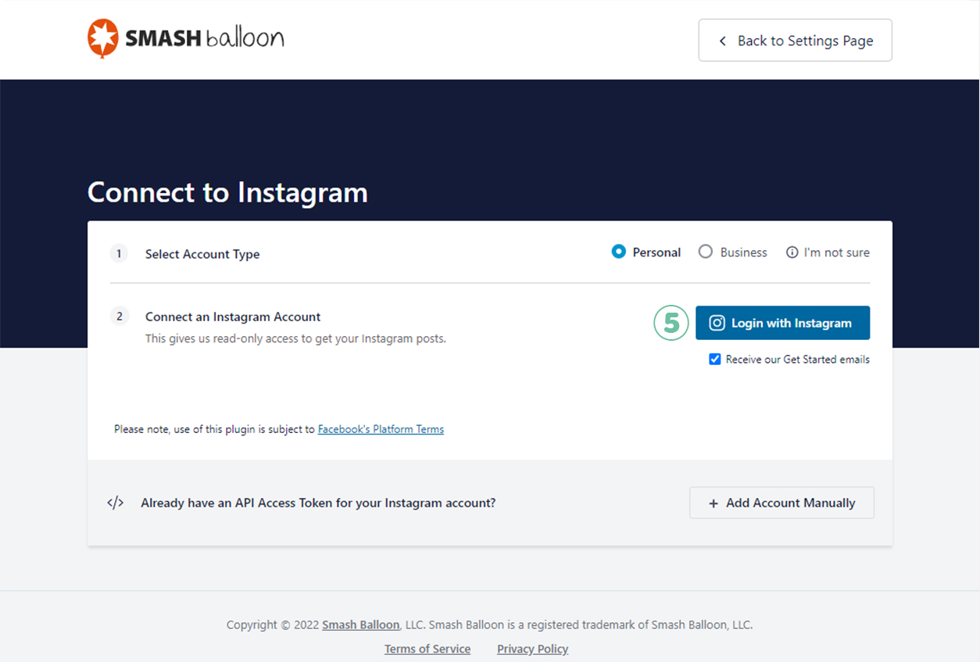Click the info icon beside I'm not sure
The image size is (980, 662).
[792, 252]
